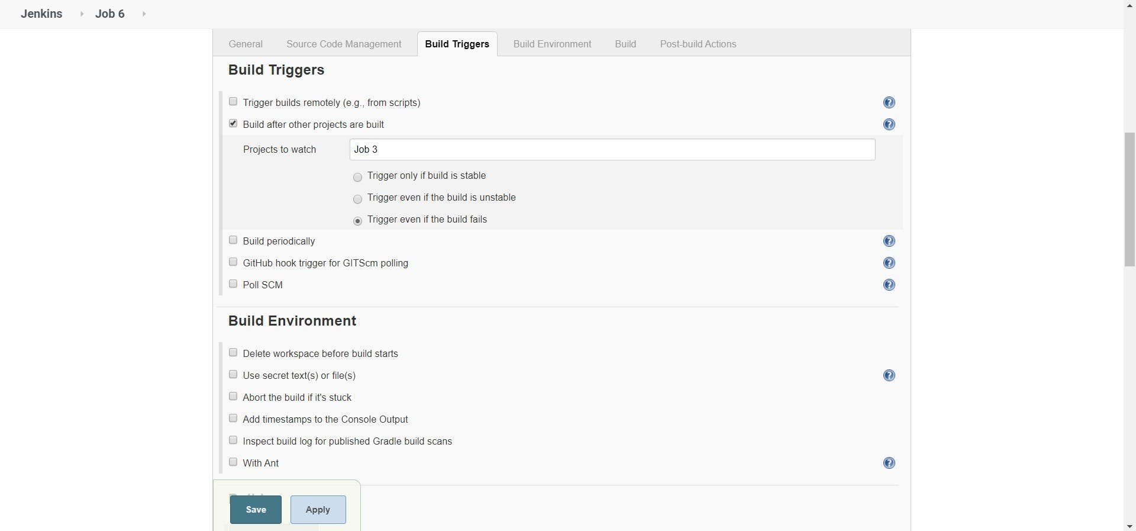Focus the Projects to watch field

pyautogui.click(x=612, y=150)
